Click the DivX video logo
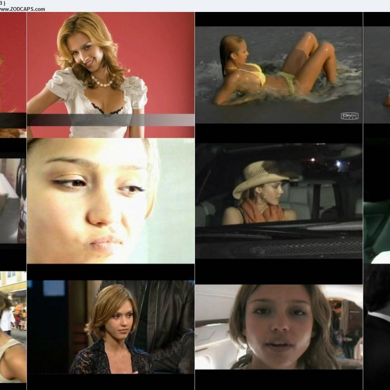The image size is (390, 390). (349, 116)
